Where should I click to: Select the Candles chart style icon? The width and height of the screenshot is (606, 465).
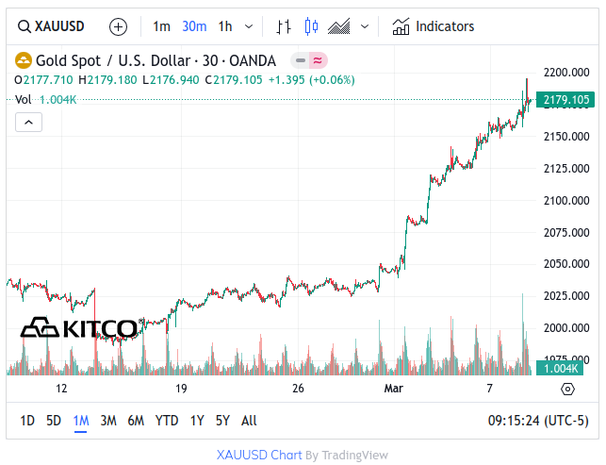[312, 26]
